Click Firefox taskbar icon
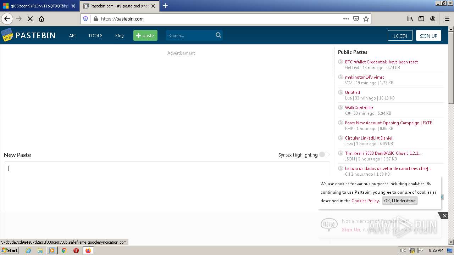The height and width of the screenshot is (255, 454). tap(88, 250)
